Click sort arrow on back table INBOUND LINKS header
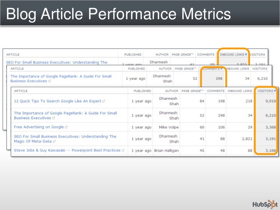Screen dimensions: 280x210 [246, 55]
